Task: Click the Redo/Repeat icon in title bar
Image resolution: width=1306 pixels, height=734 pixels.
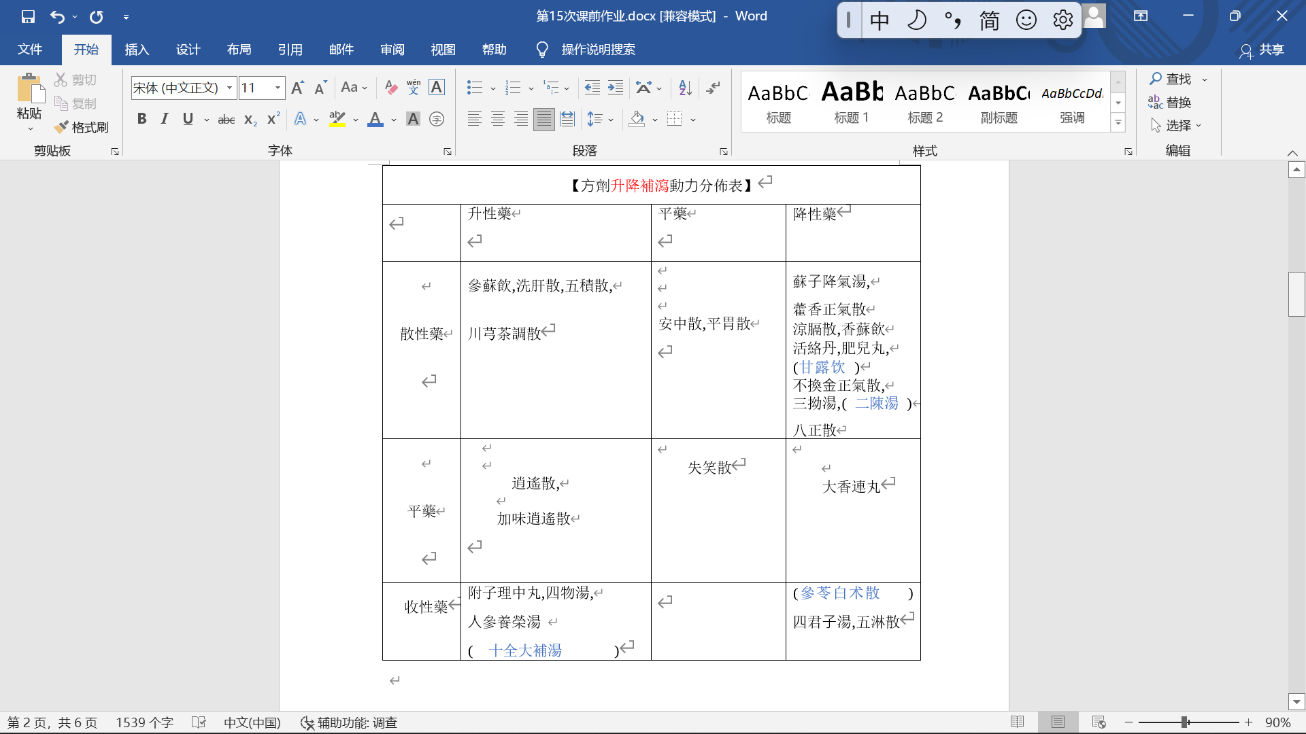Action: pos(97,16)
